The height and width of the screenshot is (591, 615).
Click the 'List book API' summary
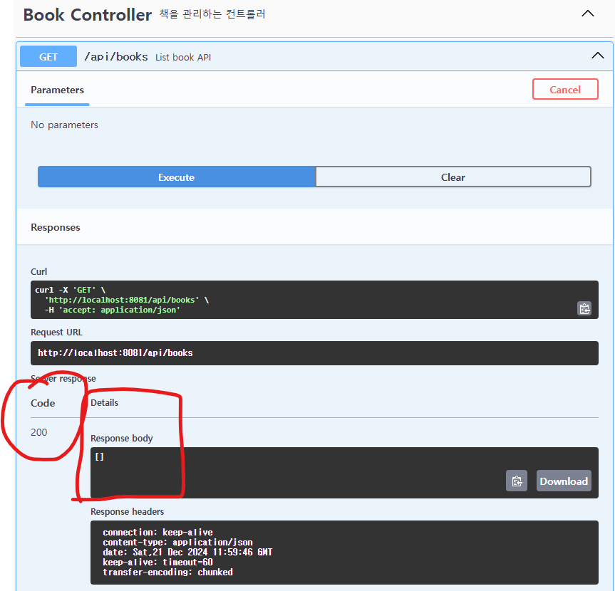click(183, 57)
